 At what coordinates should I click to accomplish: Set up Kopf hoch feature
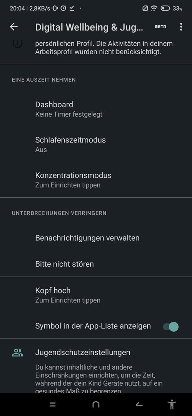click(96, 295)
